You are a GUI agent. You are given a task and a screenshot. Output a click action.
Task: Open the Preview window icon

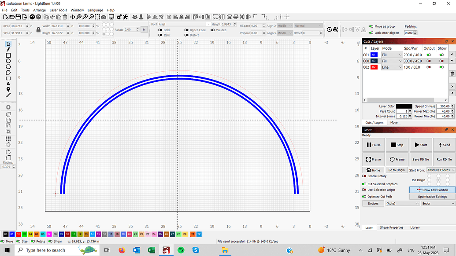click(111, 17)
